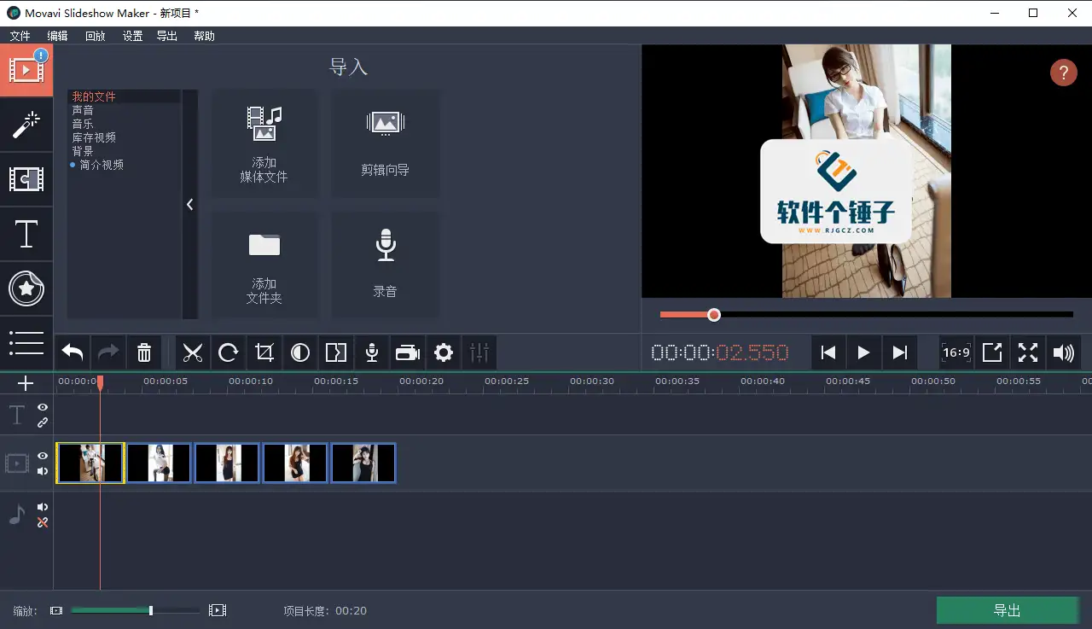
Task: Open the Stickers star tab
Action: pyautogui.click(x=26, y=288)
